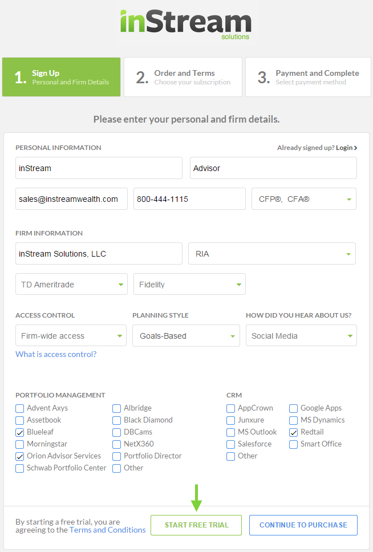This screenshot has width=373, height=552.
Task: Uncheck the Redtail checkbox
Action: (293, 432)
